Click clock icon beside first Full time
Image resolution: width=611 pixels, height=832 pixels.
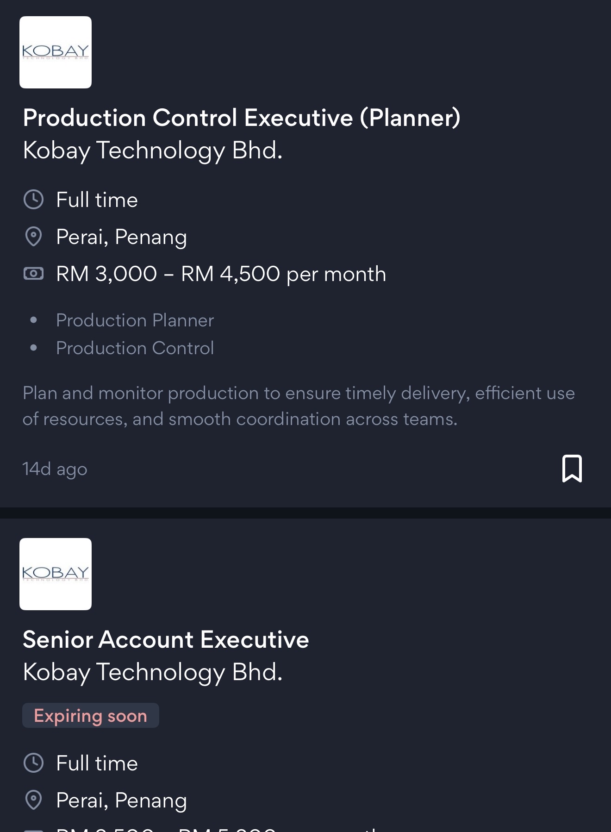click(33, 200)
